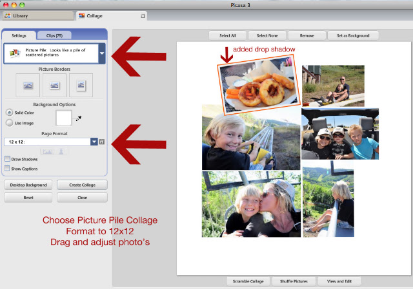The height and width of the screenshot is (289, 413).
Task: Pick the Polaroid-style picture border icon
Action: click(81, 86)
